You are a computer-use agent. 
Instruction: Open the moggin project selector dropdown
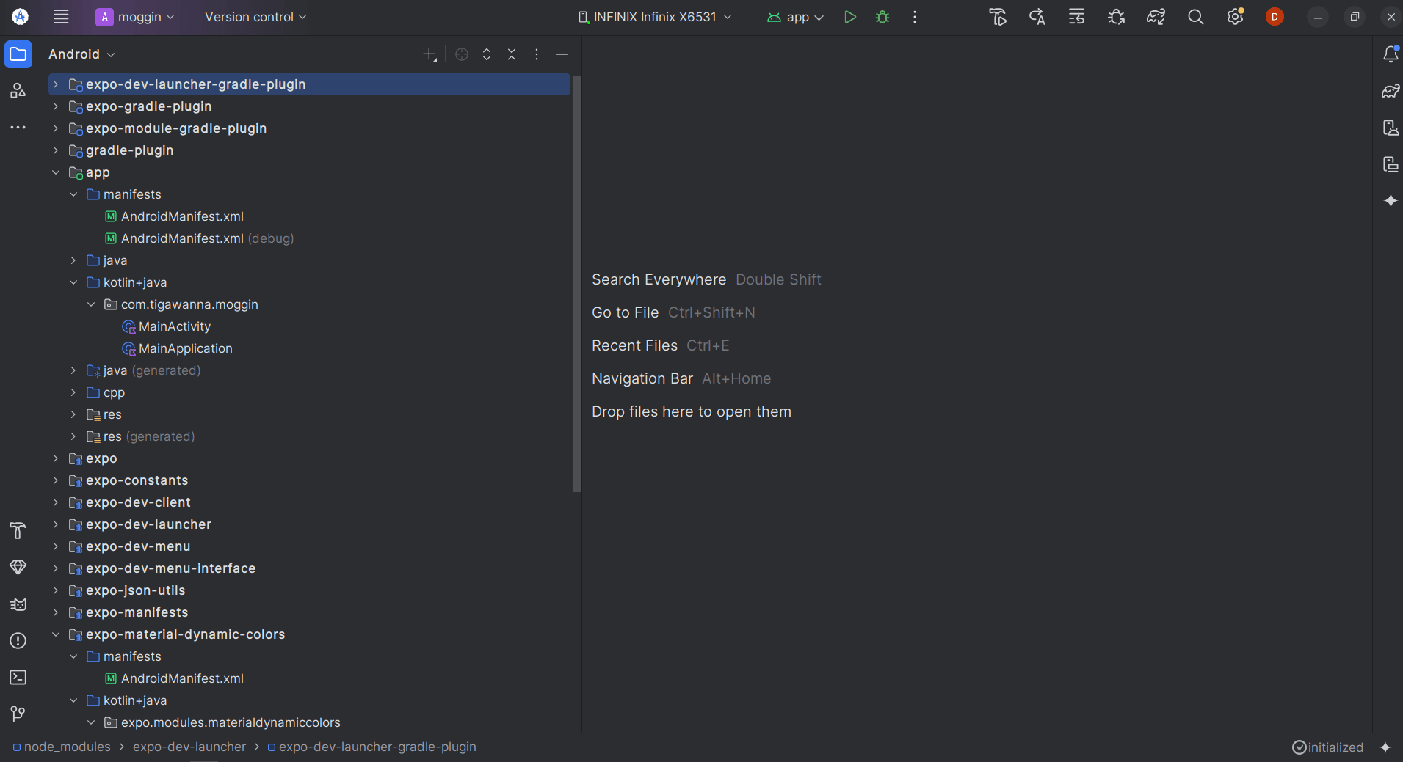135,17
